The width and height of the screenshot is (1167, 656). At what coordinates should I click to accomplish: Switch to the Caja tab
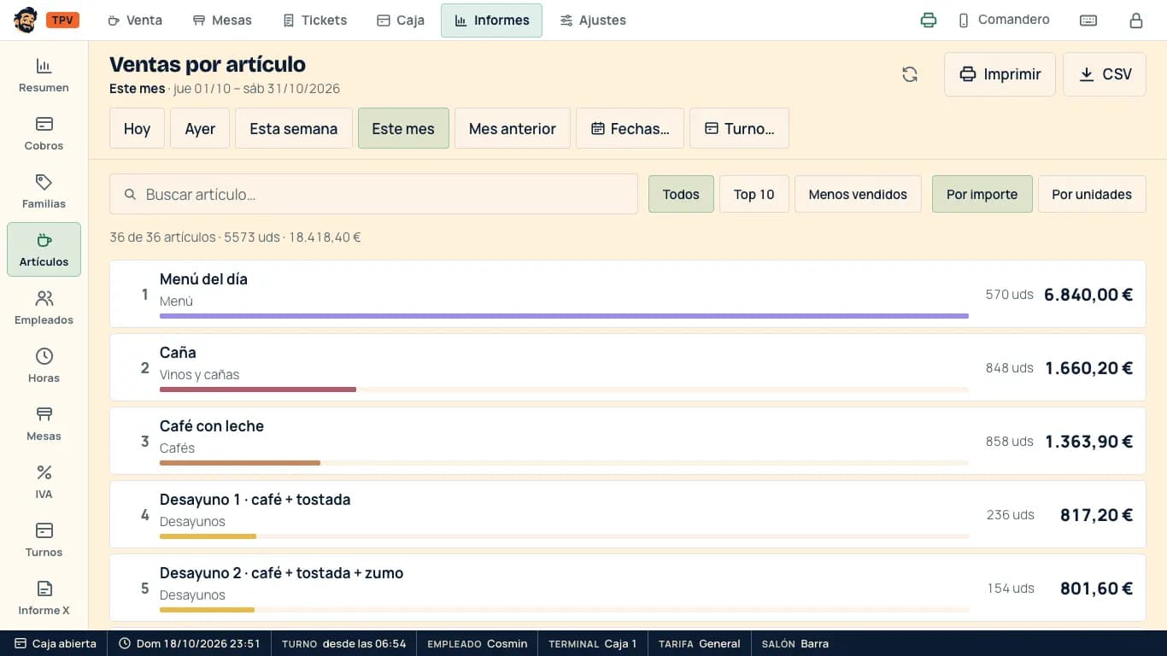click(x=401, y=20)
